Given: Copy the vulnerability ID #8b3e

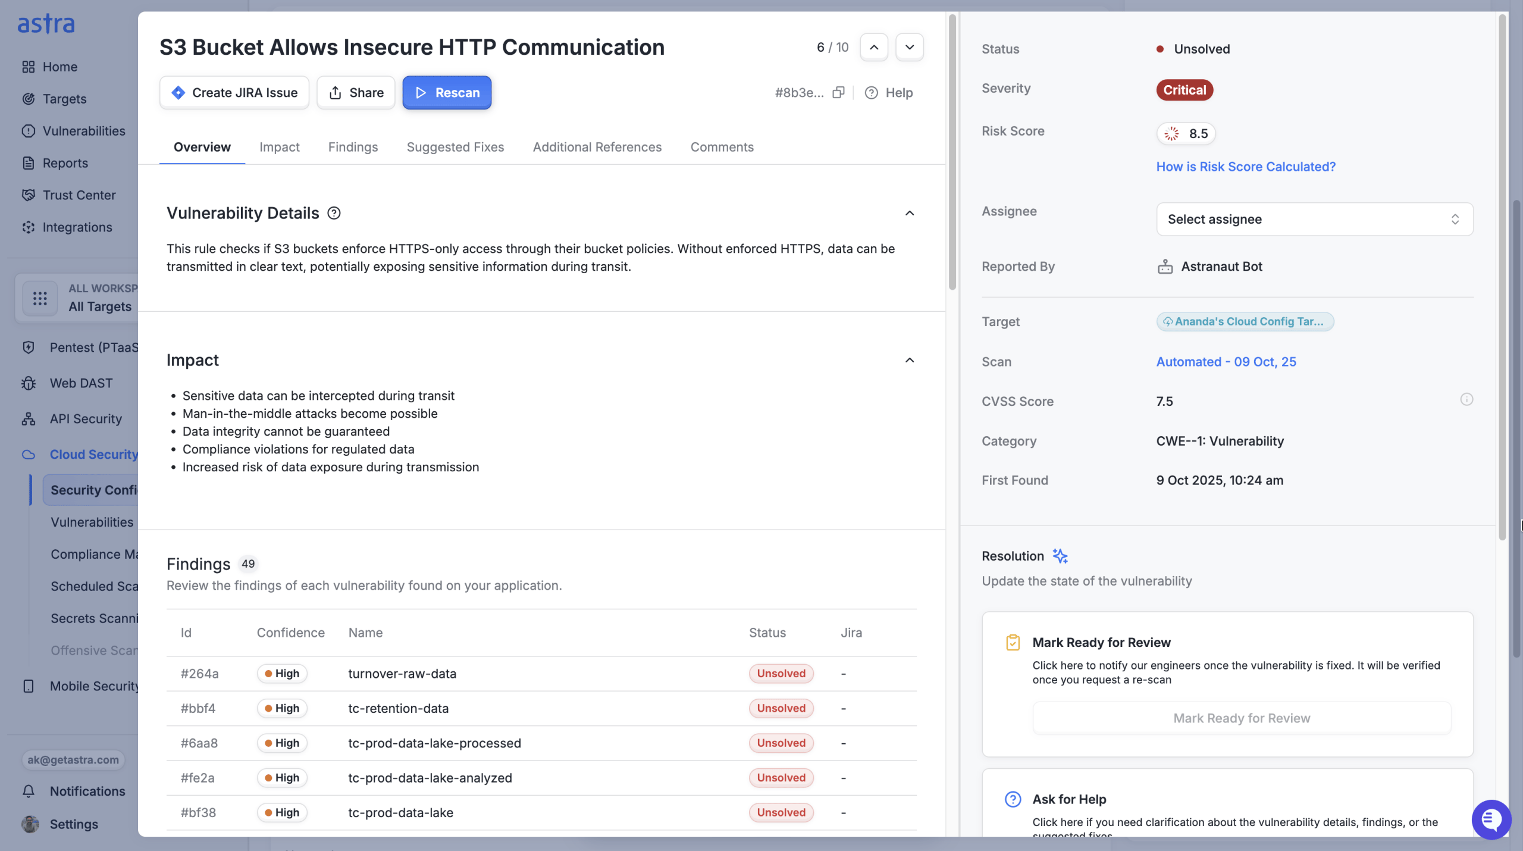Looking at the screenshot, I should (x=838, y=92).
